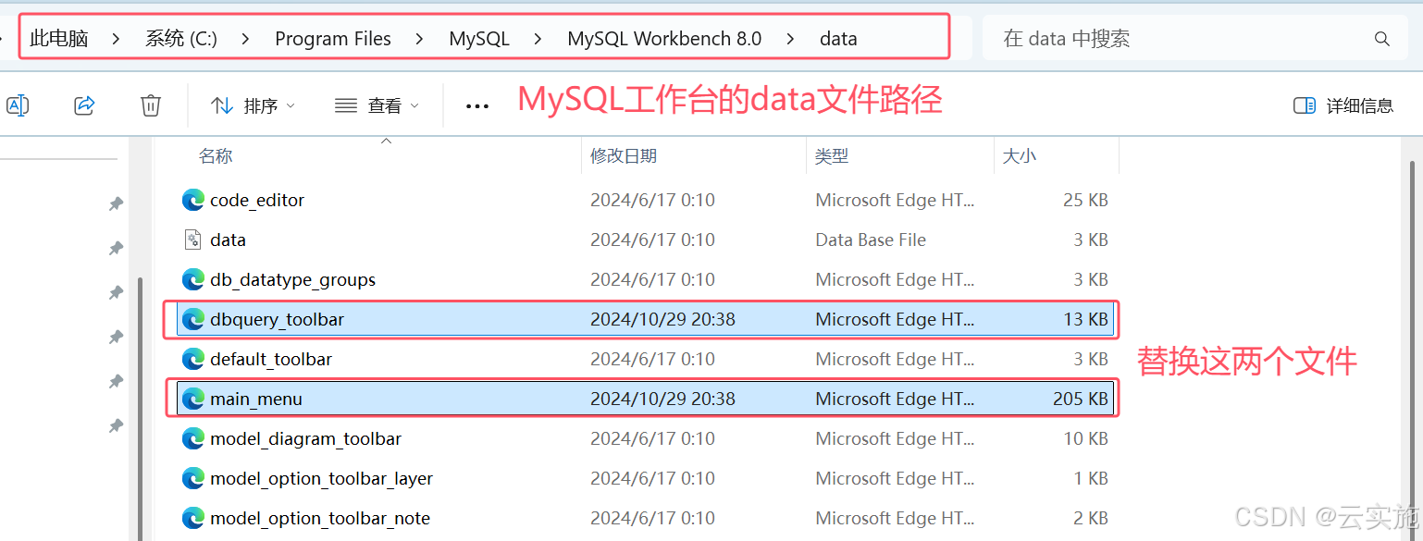
Task: Sort by the Name (名称) column header
Action: pyautogui.click(x=216, y=156)
